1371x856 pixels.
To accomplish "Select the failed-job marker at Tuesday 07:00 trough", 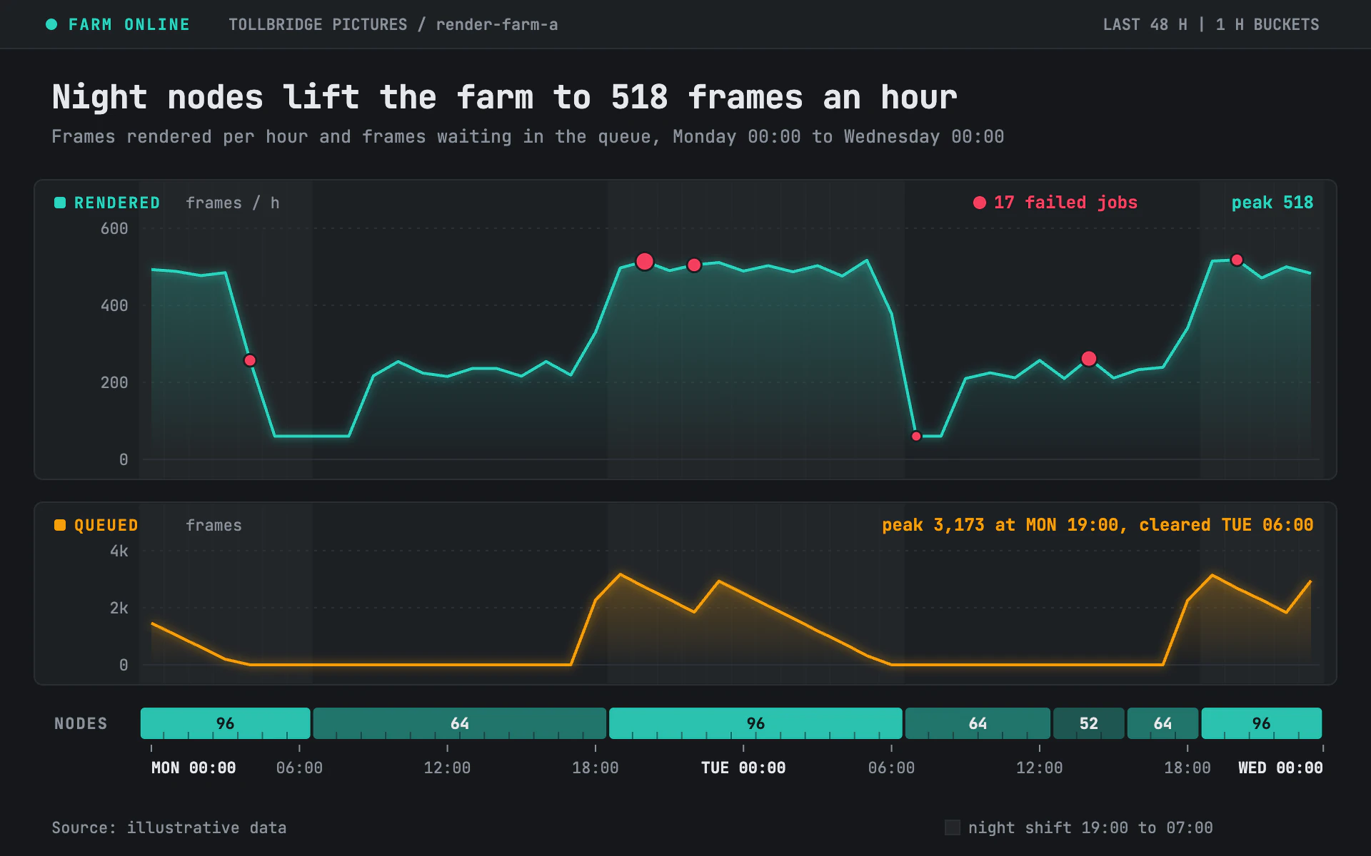I will click(916, 436).
